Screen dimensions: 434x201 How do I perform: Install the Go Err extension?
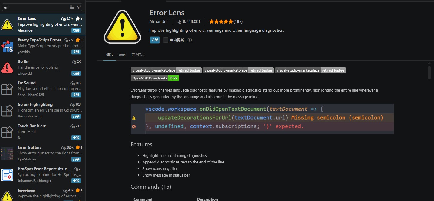(76, 73)
